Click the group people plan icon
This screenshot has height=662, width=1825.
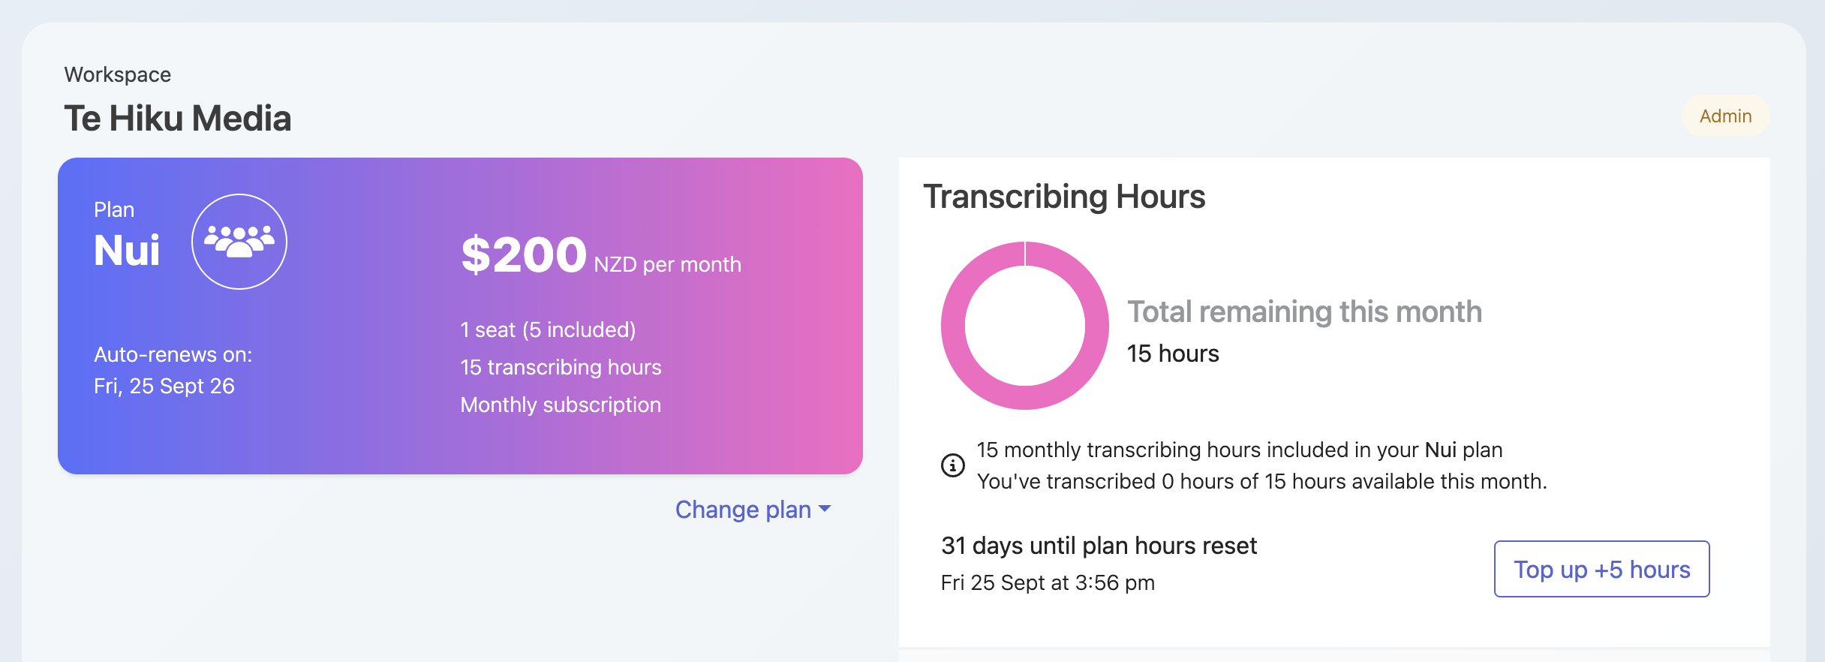(239, 242)
